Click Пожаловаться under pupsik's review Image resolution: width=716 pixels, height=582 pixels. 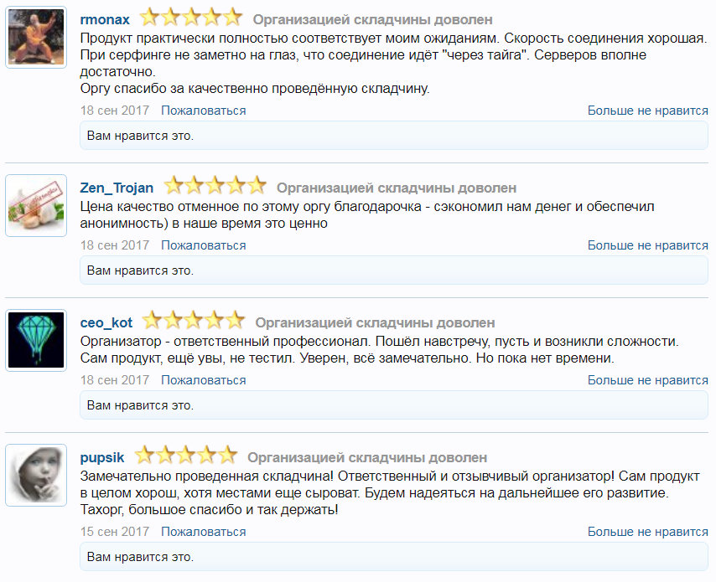click(x=204, y=532)
